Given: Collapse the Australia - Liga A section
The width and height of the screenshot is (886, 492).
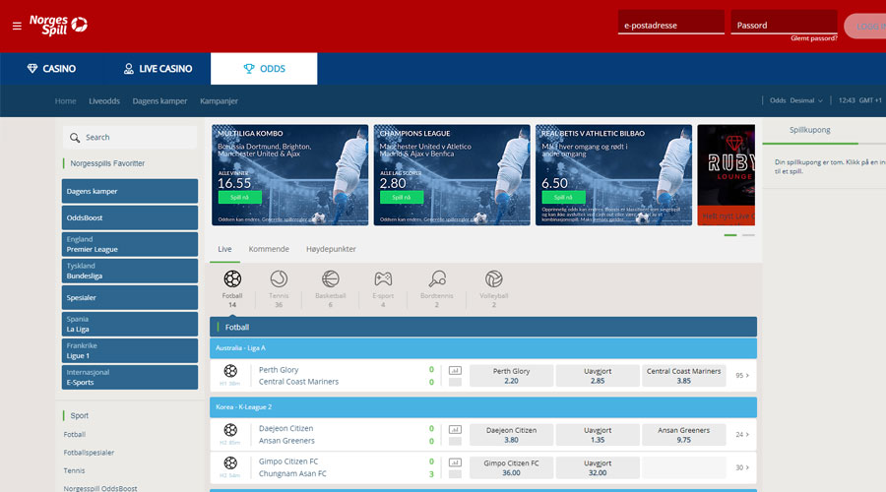Looking at the screenshot, I should click(483, 348).
